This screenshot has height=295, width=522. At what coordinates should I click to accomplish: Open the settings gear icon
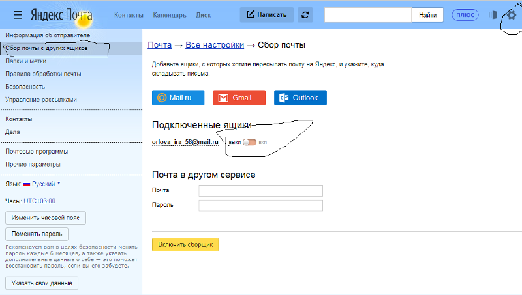coord(512,15)
